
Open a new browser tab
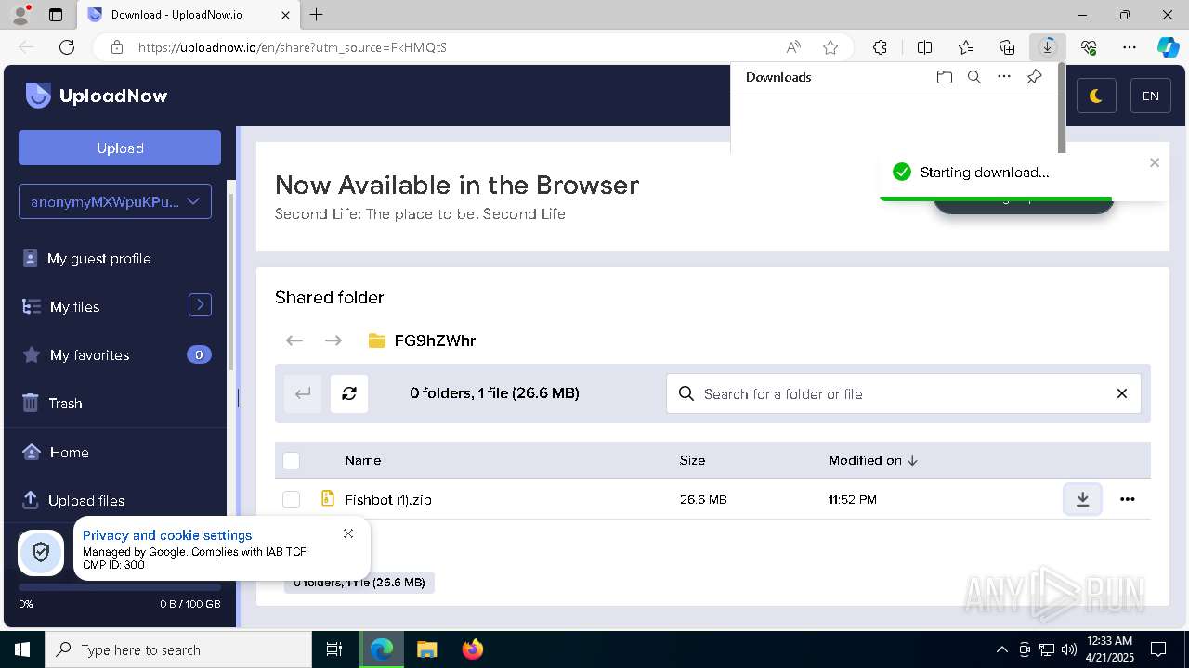[x=317, y=15]
